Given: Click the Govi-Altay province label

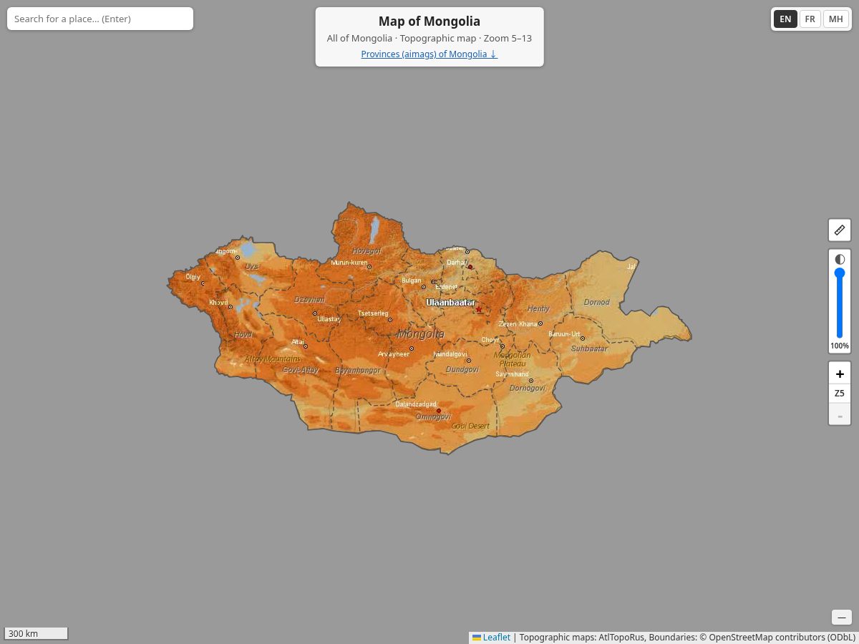Looking at the screenshot, I should (301, 370).
